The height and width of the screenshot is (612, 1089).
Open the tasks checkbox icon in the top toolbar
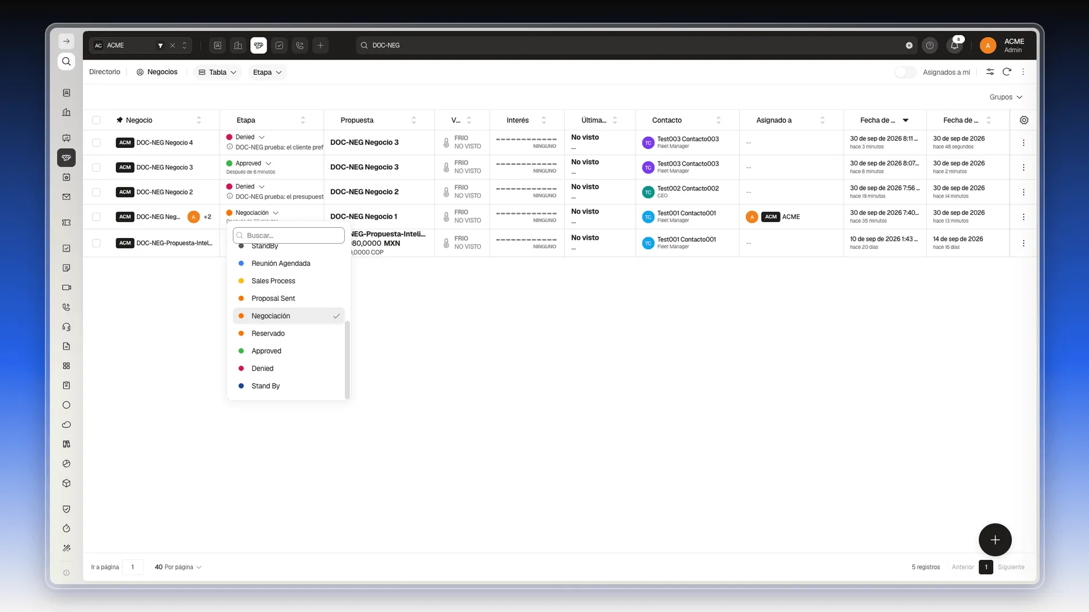coord(279,45)
